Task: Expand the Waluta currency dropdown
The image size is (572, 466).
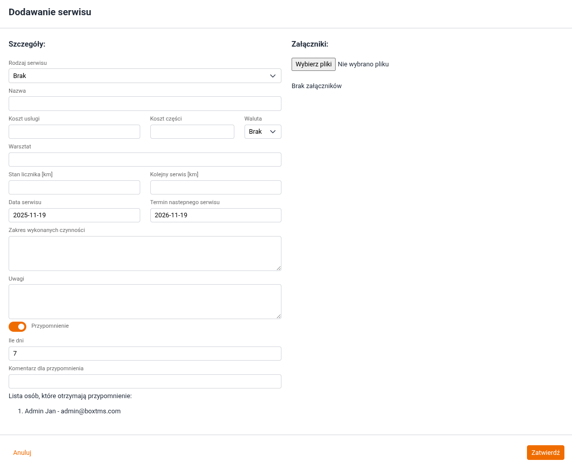Action: coord(263,132)
